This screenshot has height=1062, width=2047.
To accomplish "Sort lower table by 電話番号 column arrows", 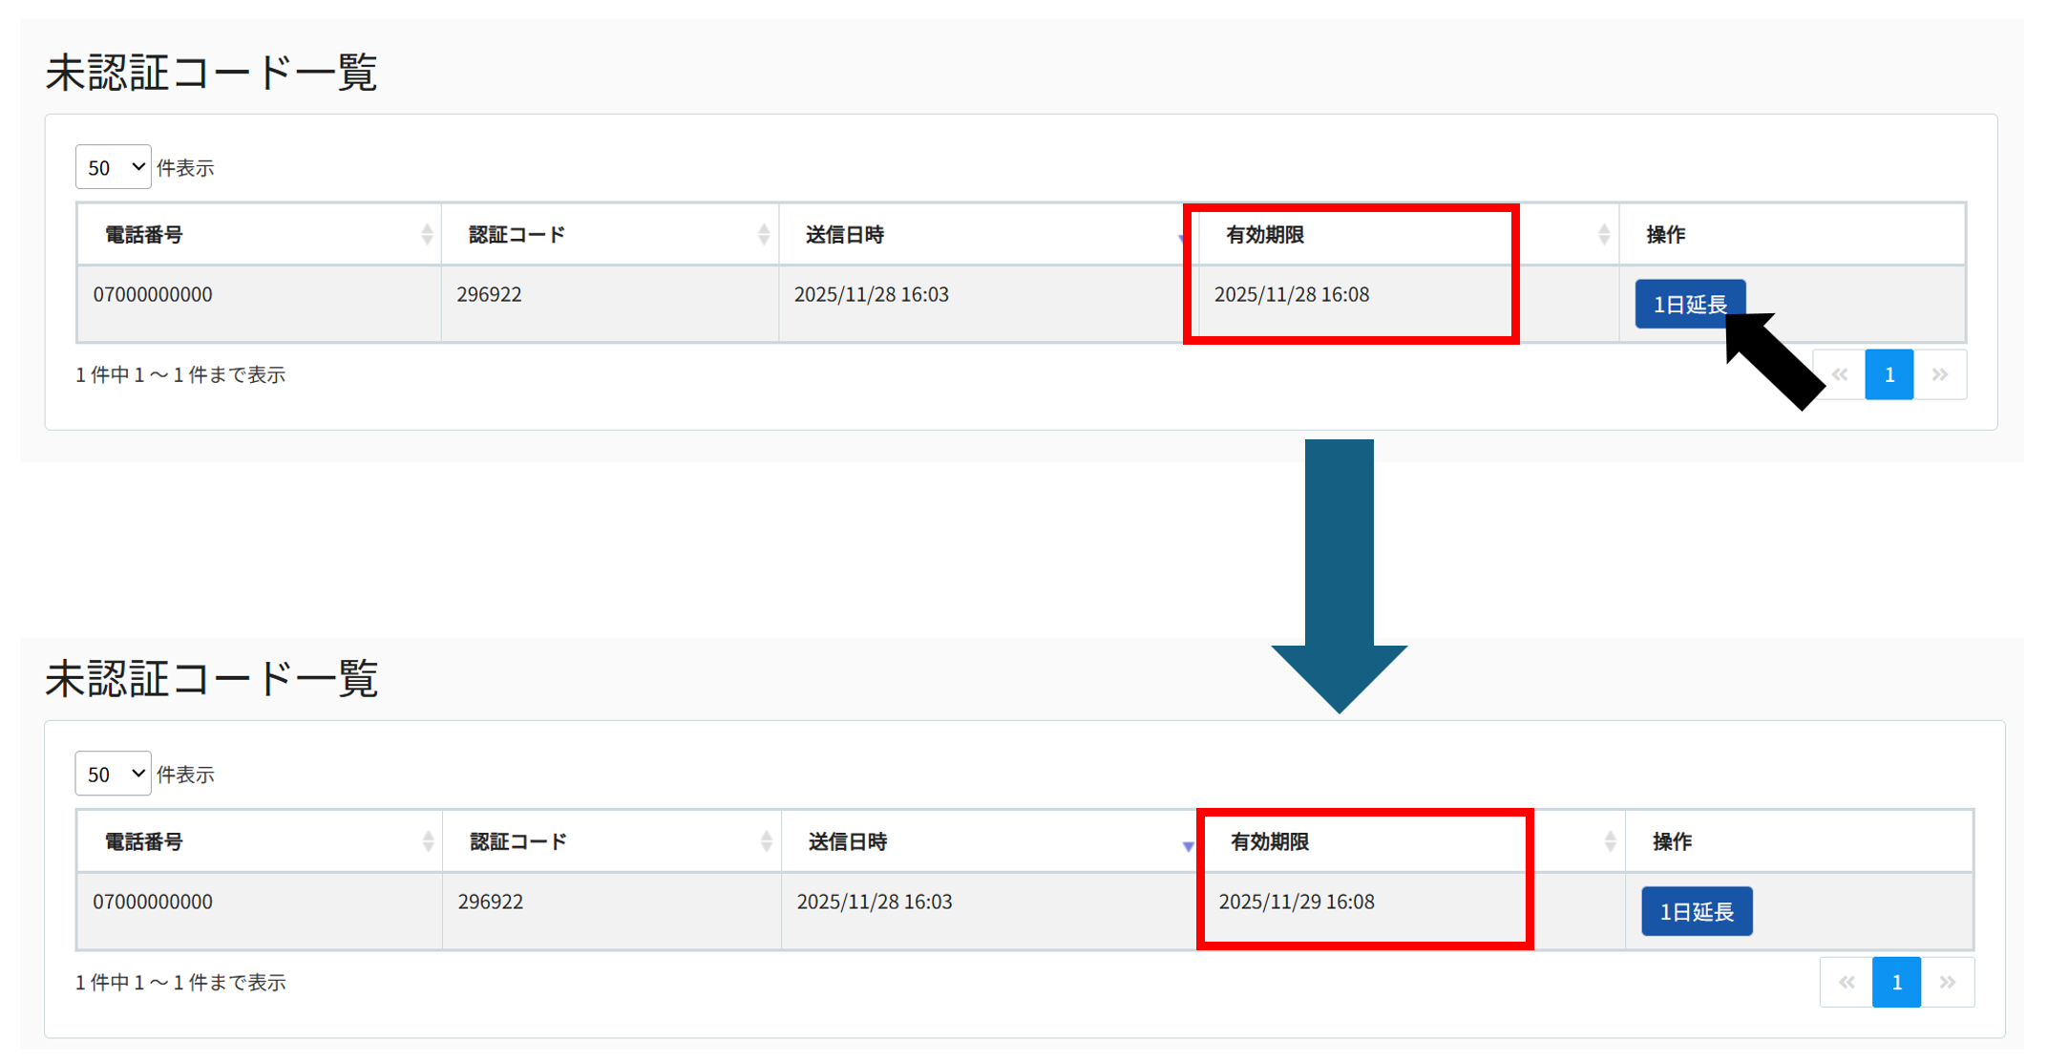I will [428, 841].
